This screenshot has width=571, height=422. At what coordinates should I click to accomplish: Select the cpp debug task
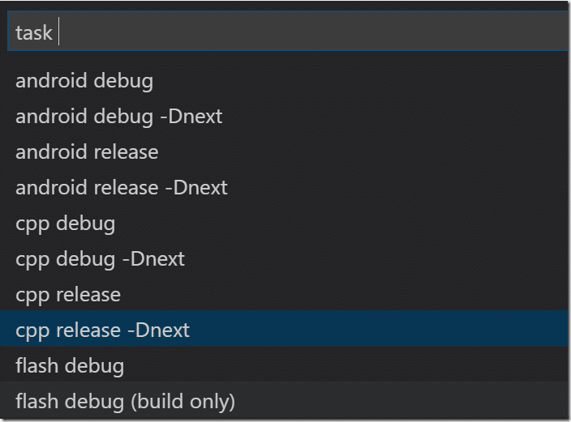click(284, 223)
